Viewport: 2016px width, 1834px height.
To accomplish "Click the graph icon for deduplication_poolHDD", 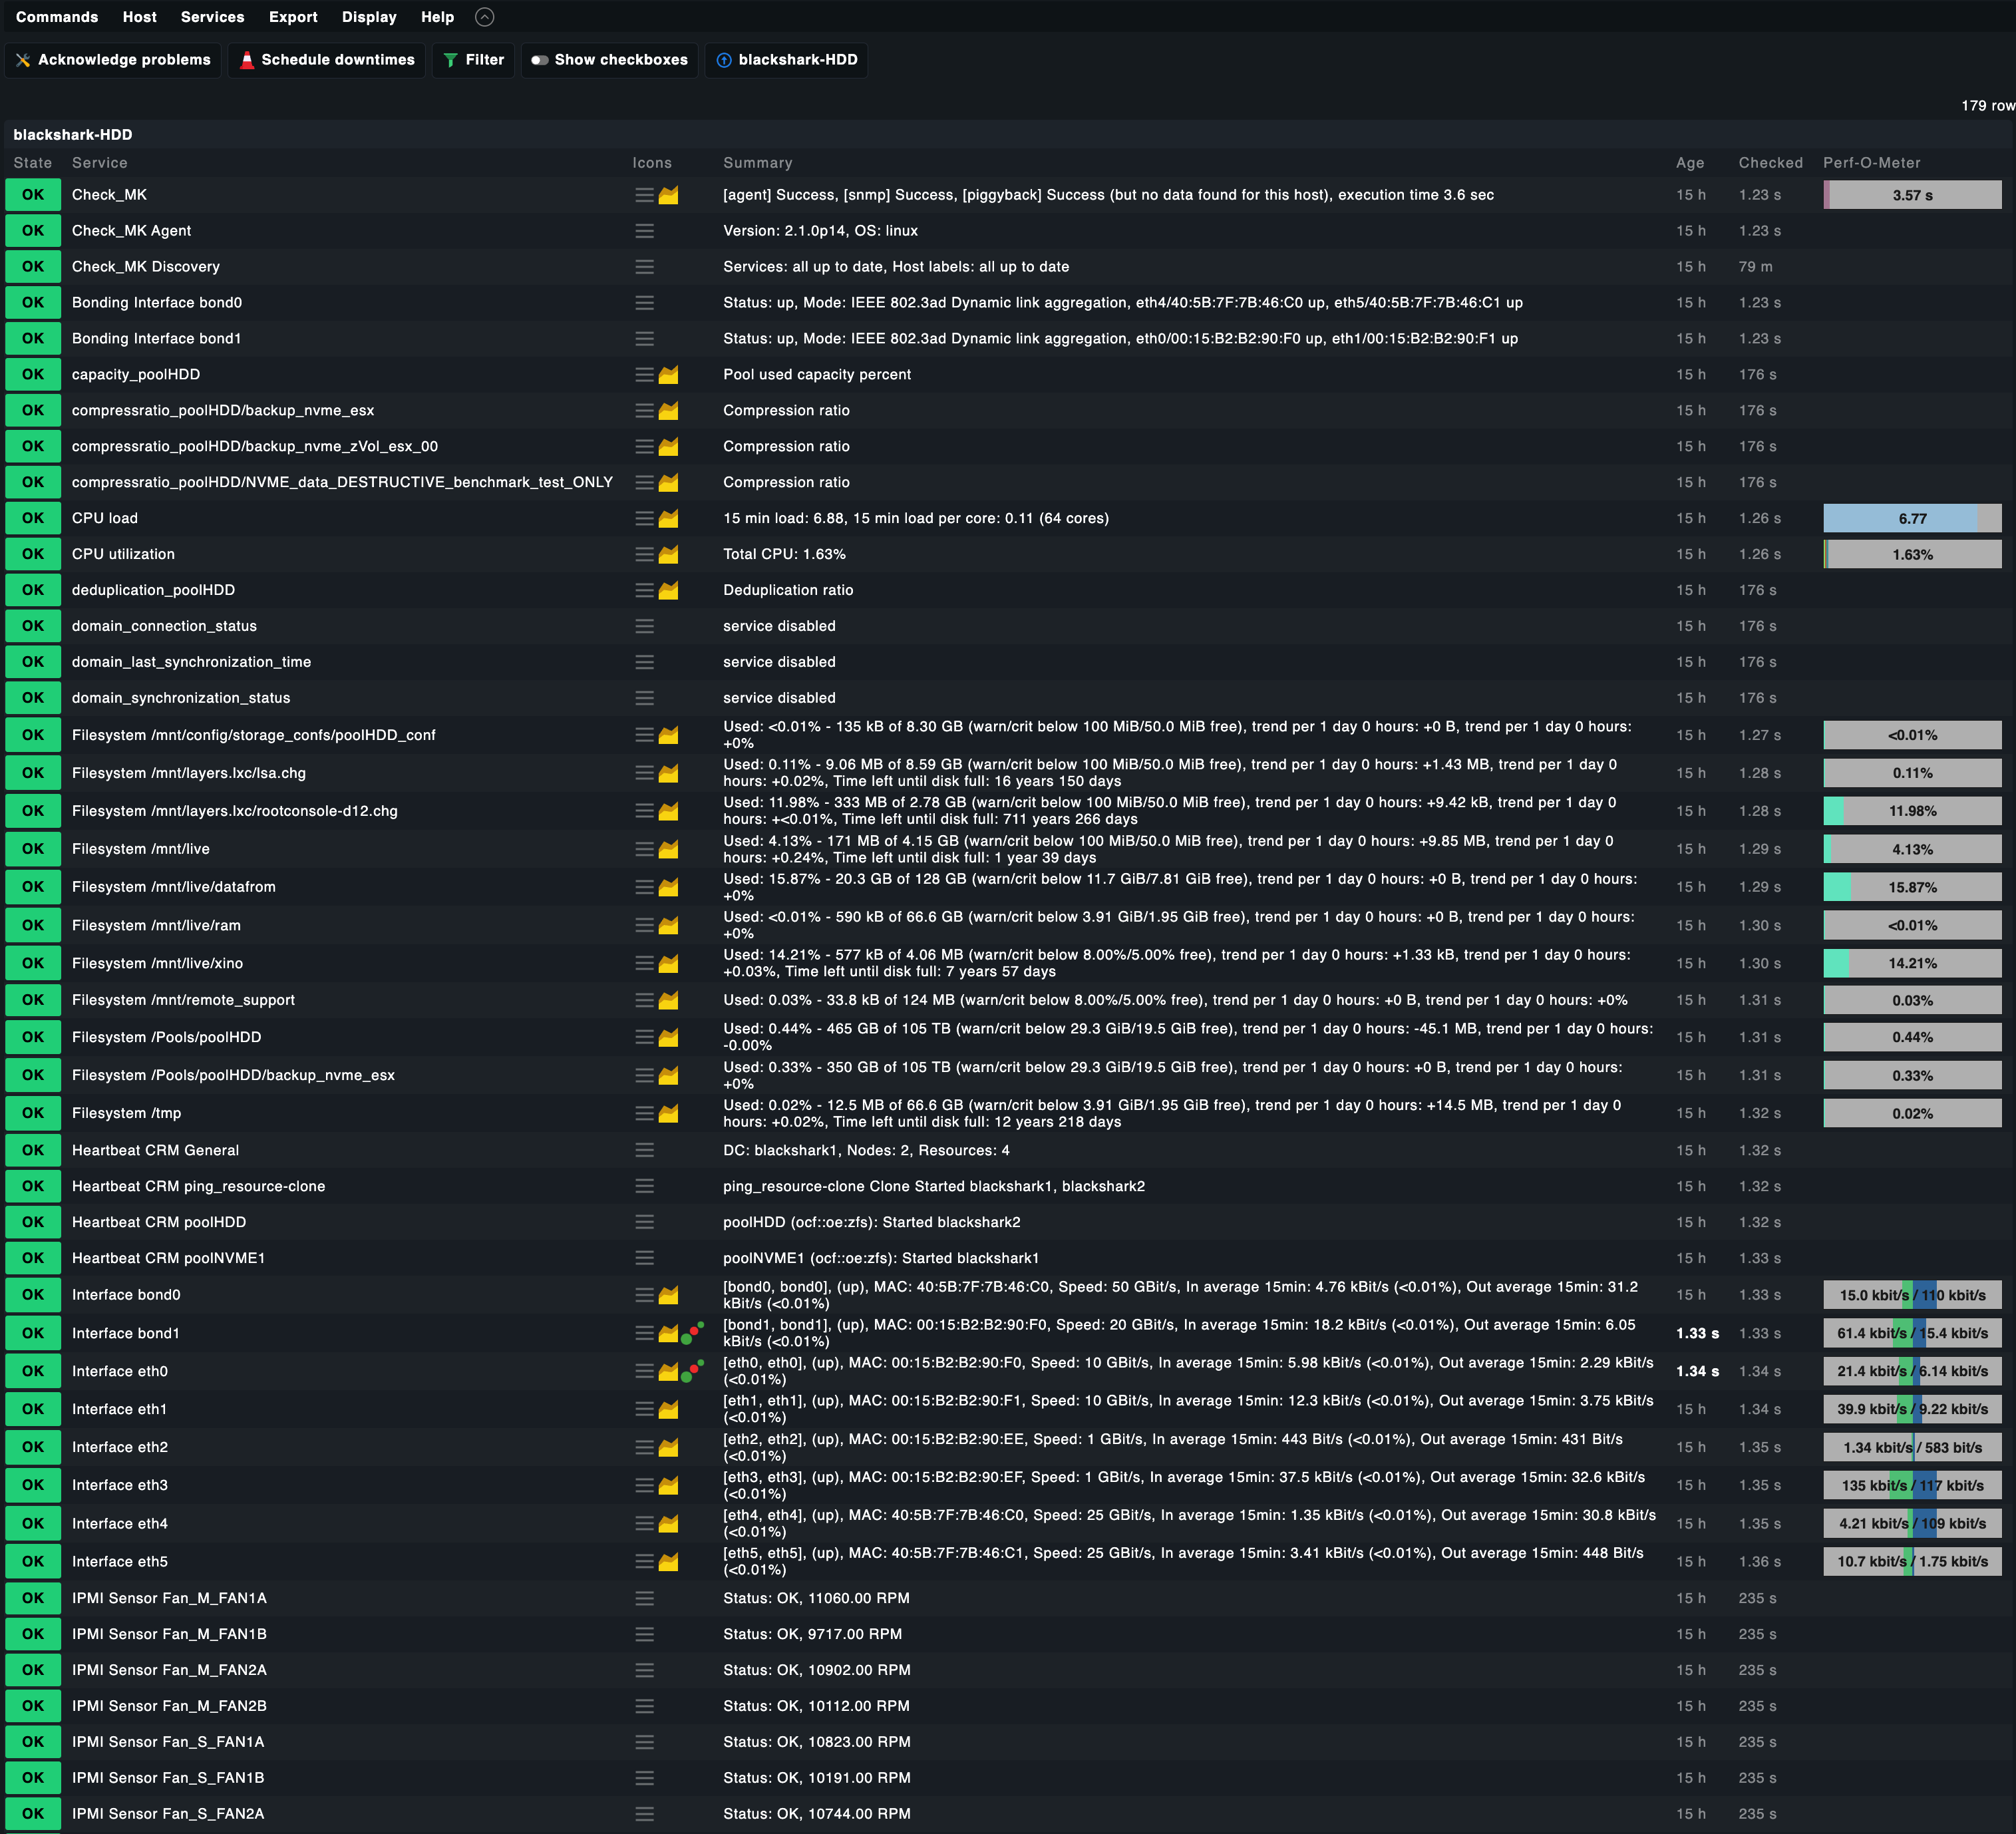I will [668, 590].
